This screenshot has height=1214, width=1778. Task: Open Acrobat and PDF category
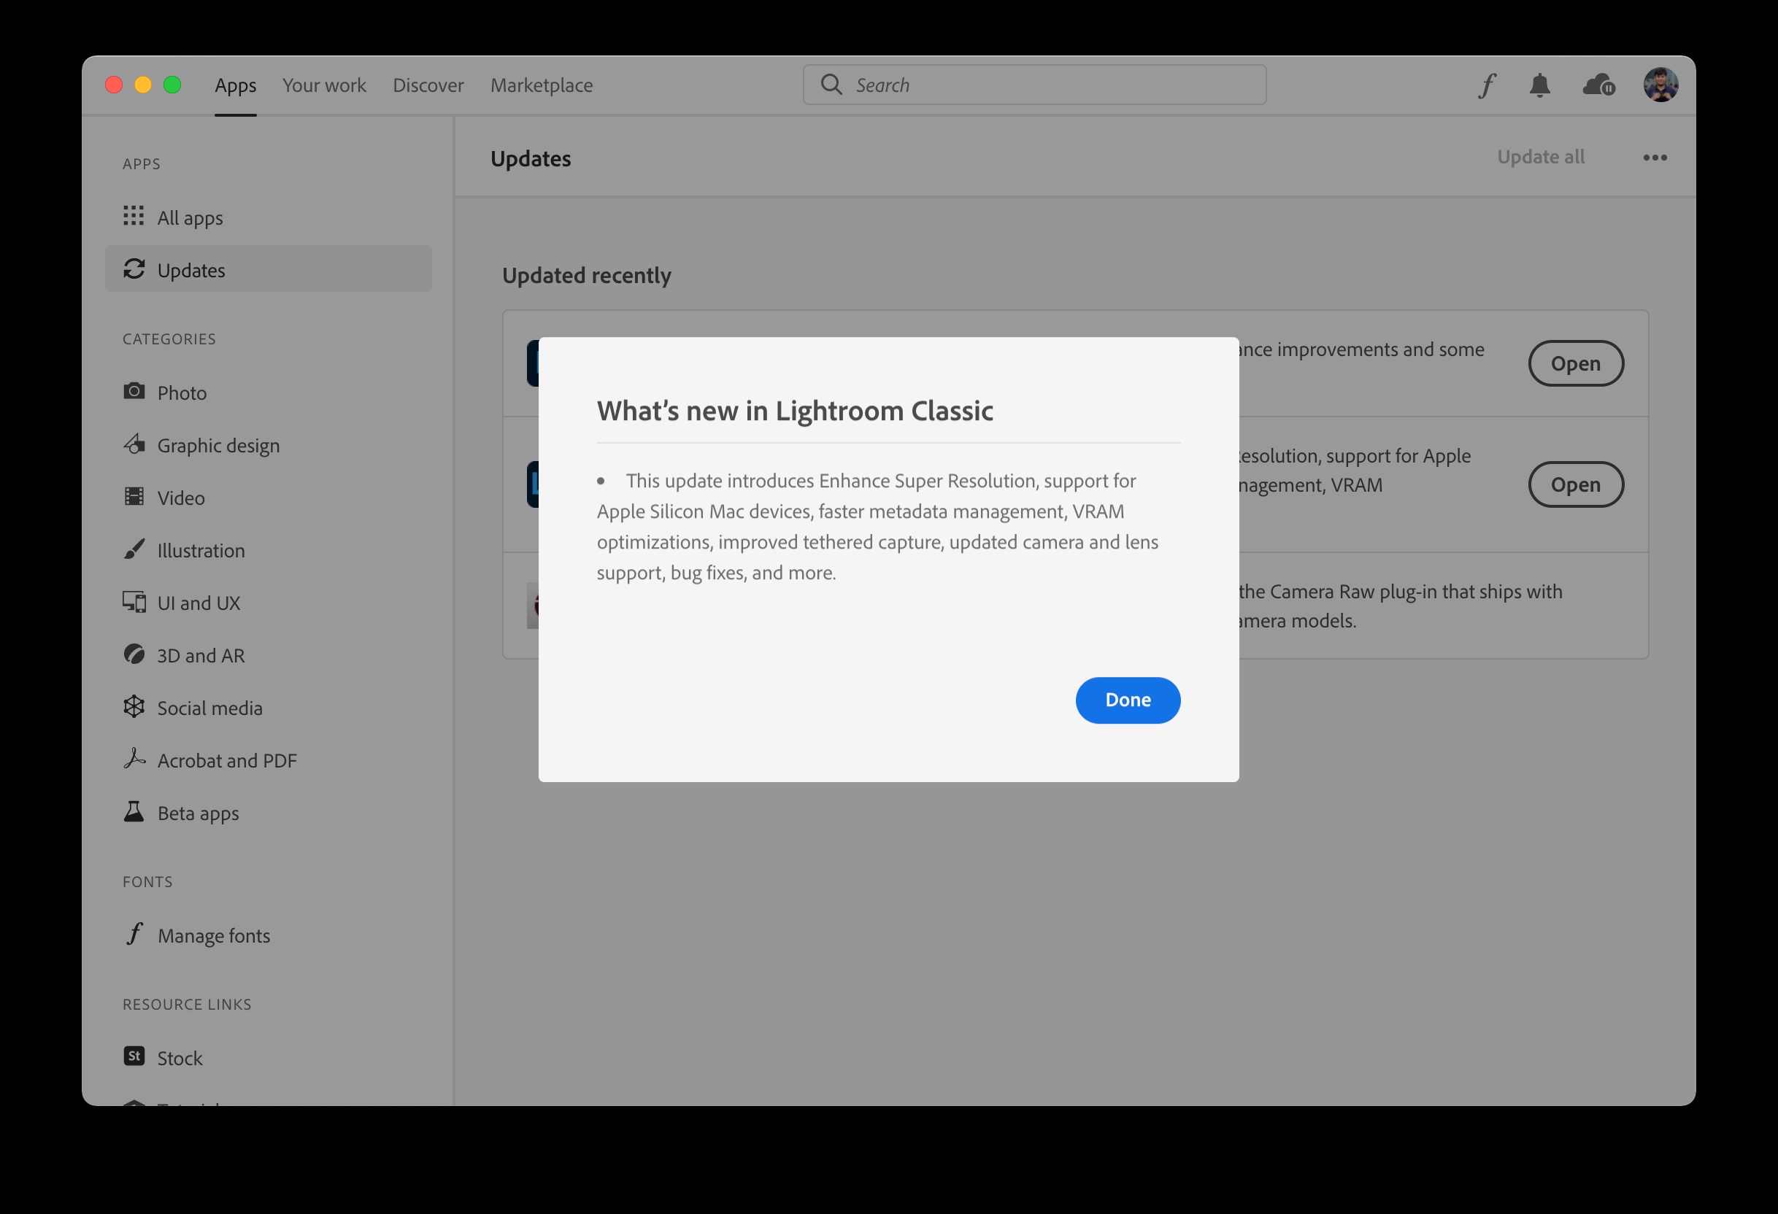point(226,760)
